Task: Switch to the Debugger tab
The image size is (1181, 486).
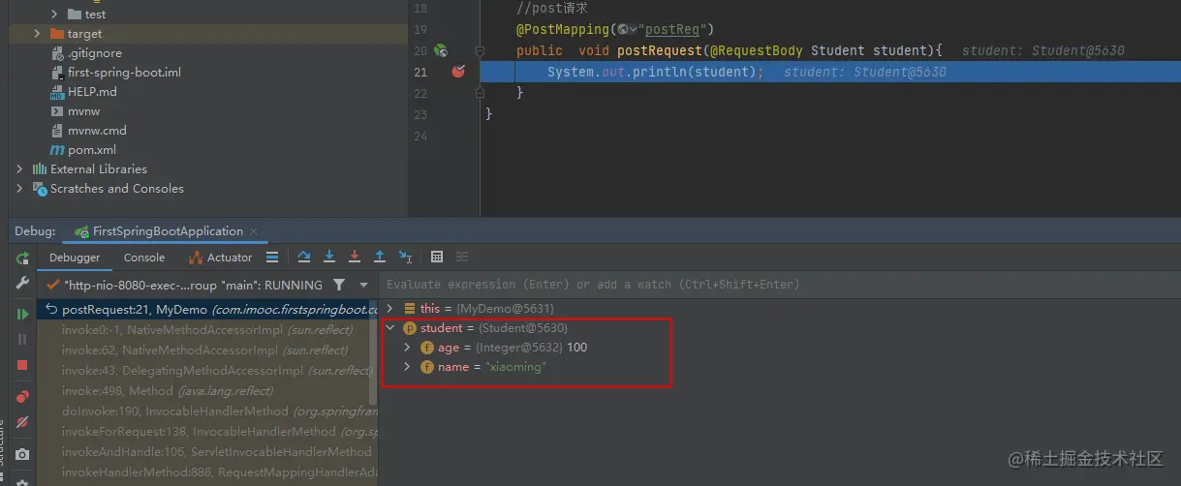Action: (75, 258)
